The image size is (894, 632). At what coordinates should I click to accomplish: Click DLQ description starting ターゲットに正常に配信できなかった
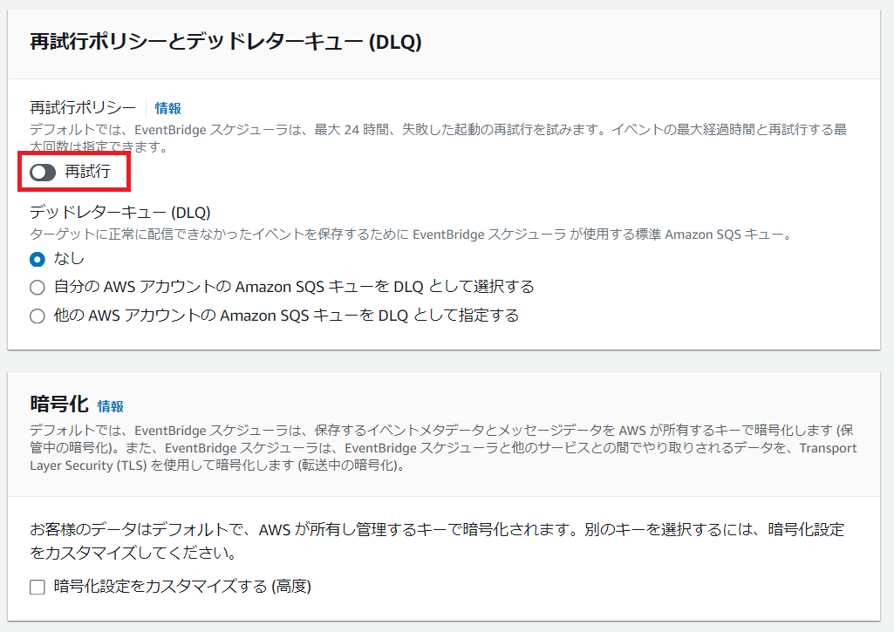(x=410, y=234)
